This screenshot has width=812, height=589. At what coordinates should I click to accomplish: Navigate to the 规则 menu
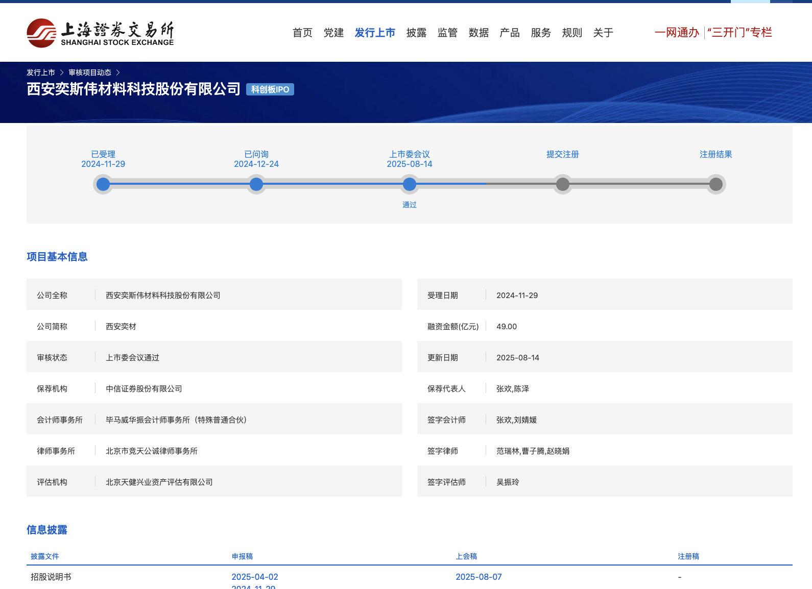572,33
